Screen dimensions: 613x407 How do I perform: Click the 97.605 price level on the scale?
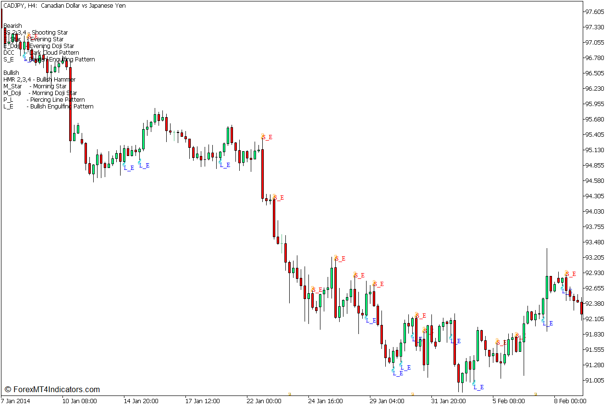(596, 12)
